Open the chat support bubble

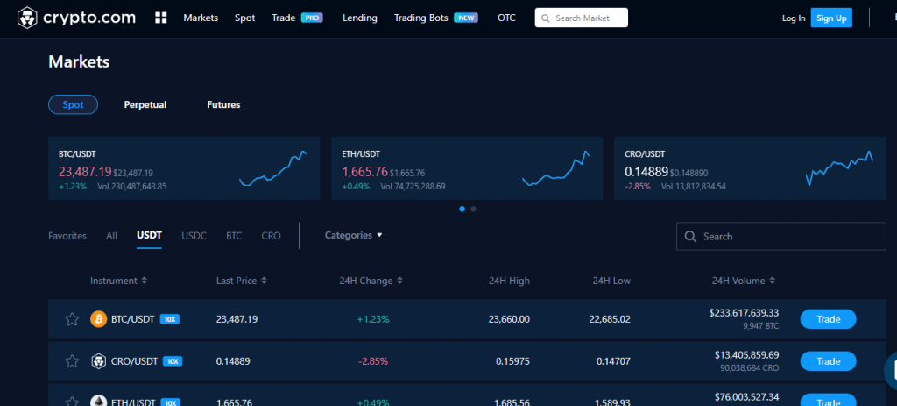point(891,371)
